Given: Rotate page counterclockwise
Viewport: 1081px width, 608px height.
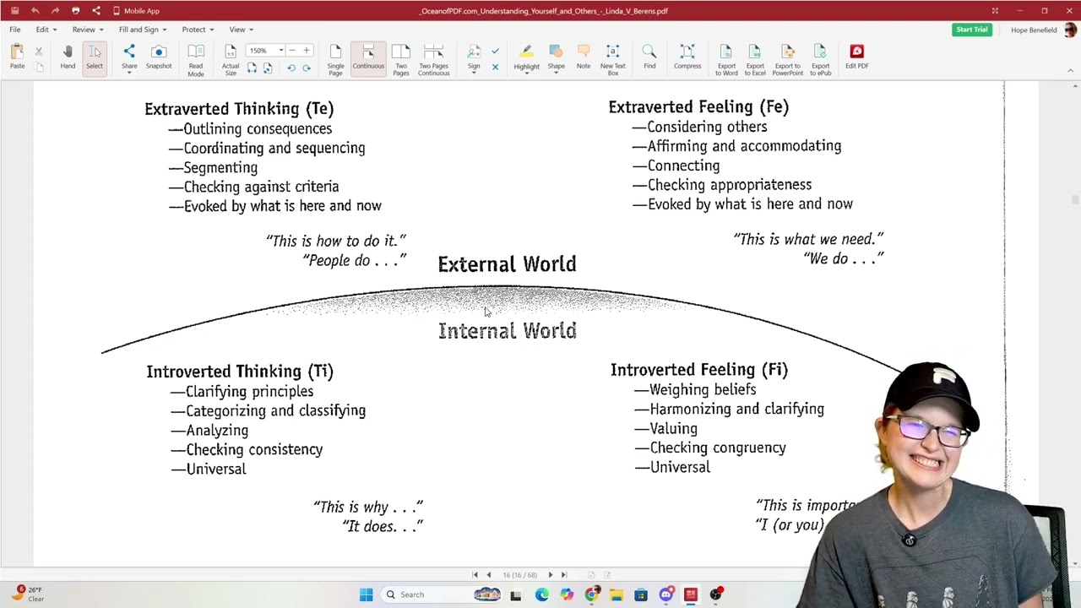Looking at the screenshot, I should (x=291, y=68).
